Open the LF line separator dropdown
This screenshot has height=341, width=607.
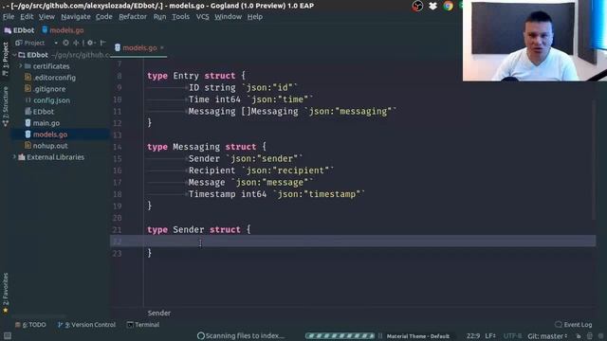click(490, 336)
